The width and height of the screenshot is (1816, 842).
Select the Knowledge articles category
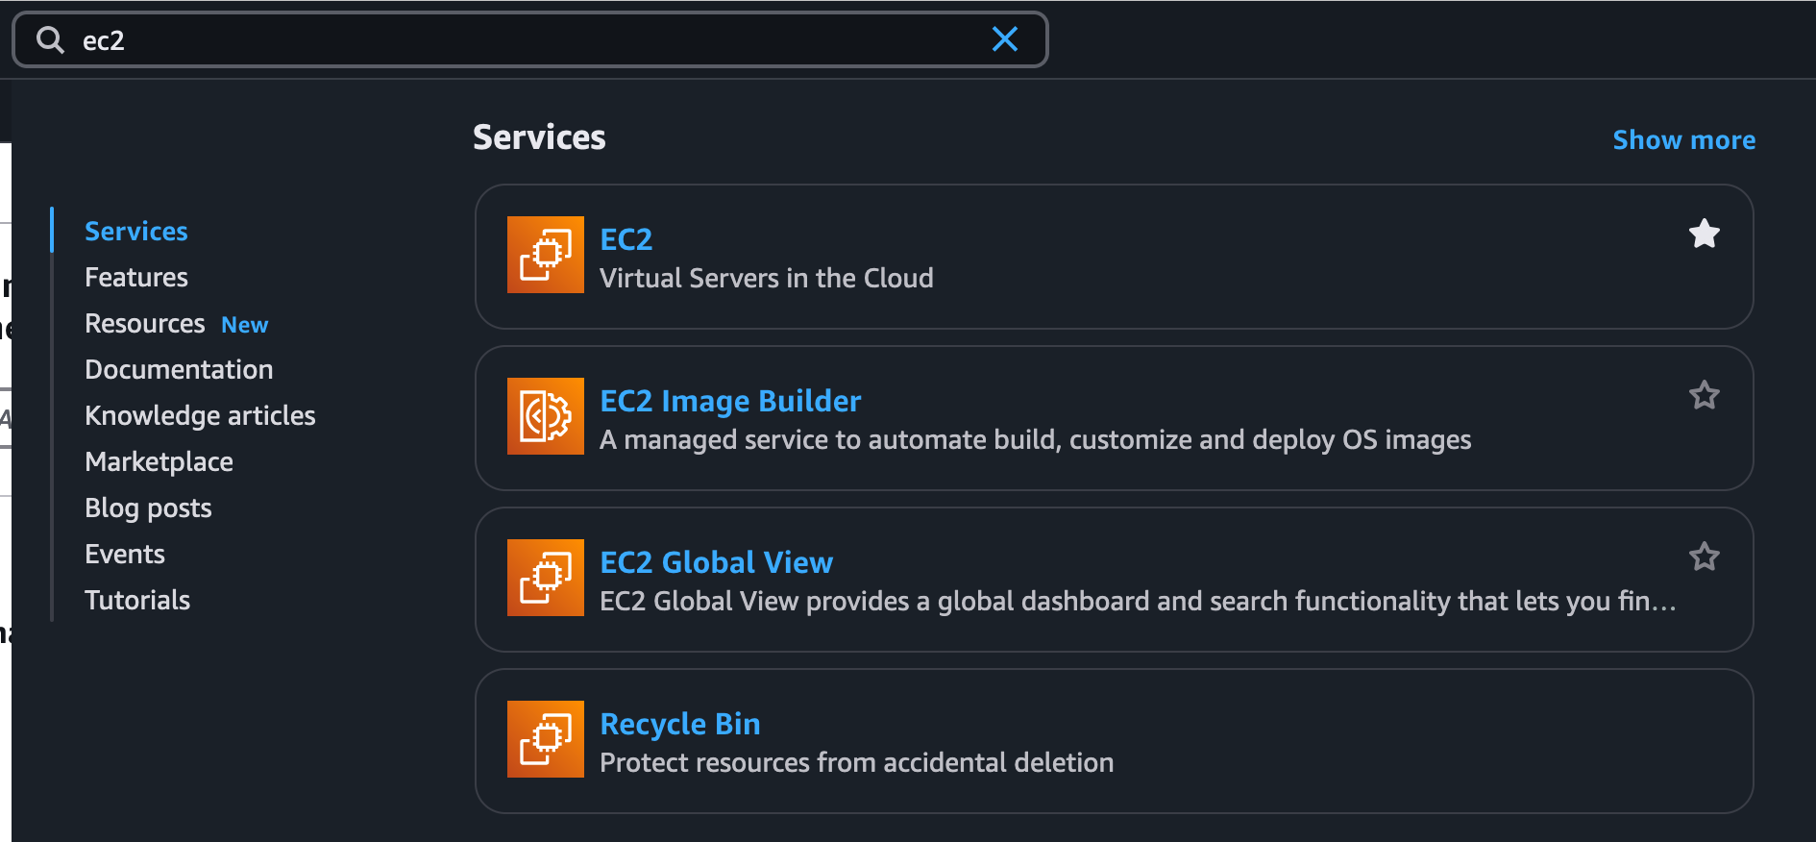click(x=200, y=416)
